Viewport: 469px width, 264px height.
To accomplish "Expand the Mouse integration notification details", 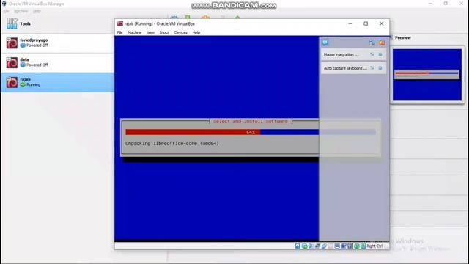I will (x=372, y=54).
